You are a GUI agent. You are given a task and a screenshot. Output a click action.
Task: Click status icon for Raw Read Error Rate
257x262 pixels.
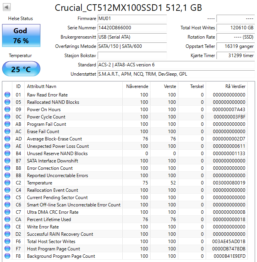coord(7,95)
